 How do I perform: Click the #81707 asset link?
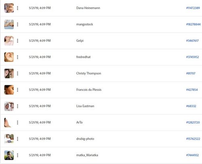click(x=191, y=73)
